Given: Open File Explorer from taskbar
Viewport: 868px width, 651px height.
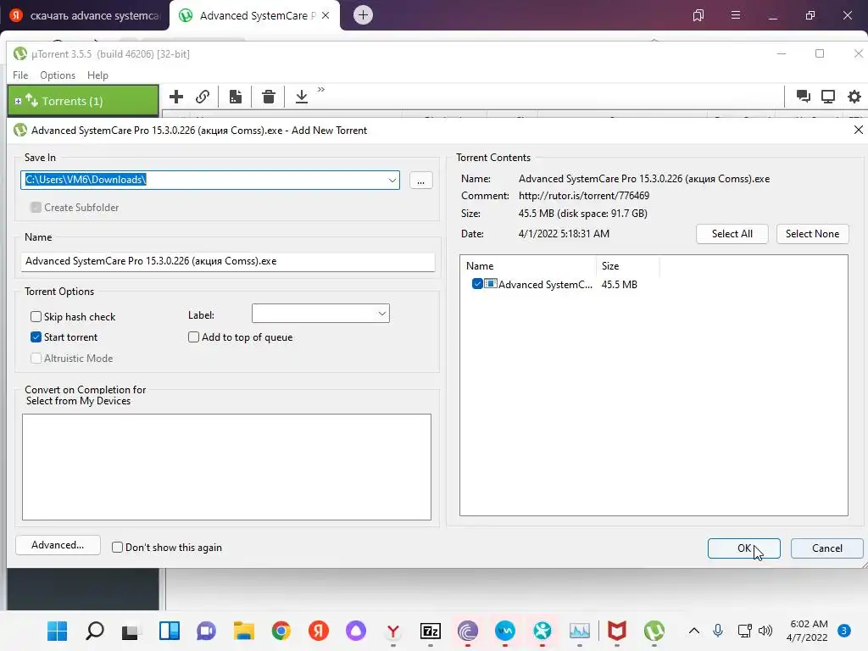Looking at the screenshot, I should click(243, 631).
